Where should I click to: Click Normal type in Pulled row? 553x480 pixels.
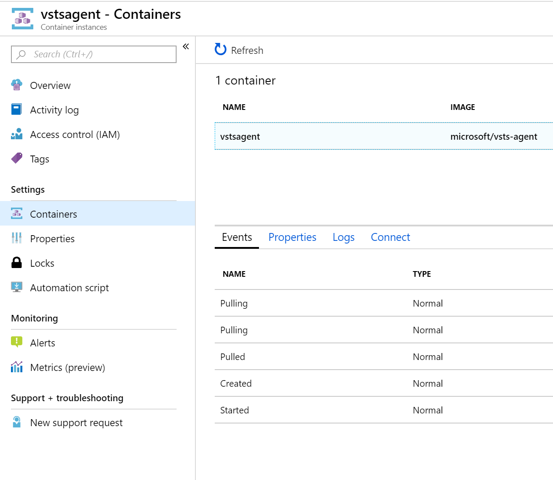tap(428, 357)
